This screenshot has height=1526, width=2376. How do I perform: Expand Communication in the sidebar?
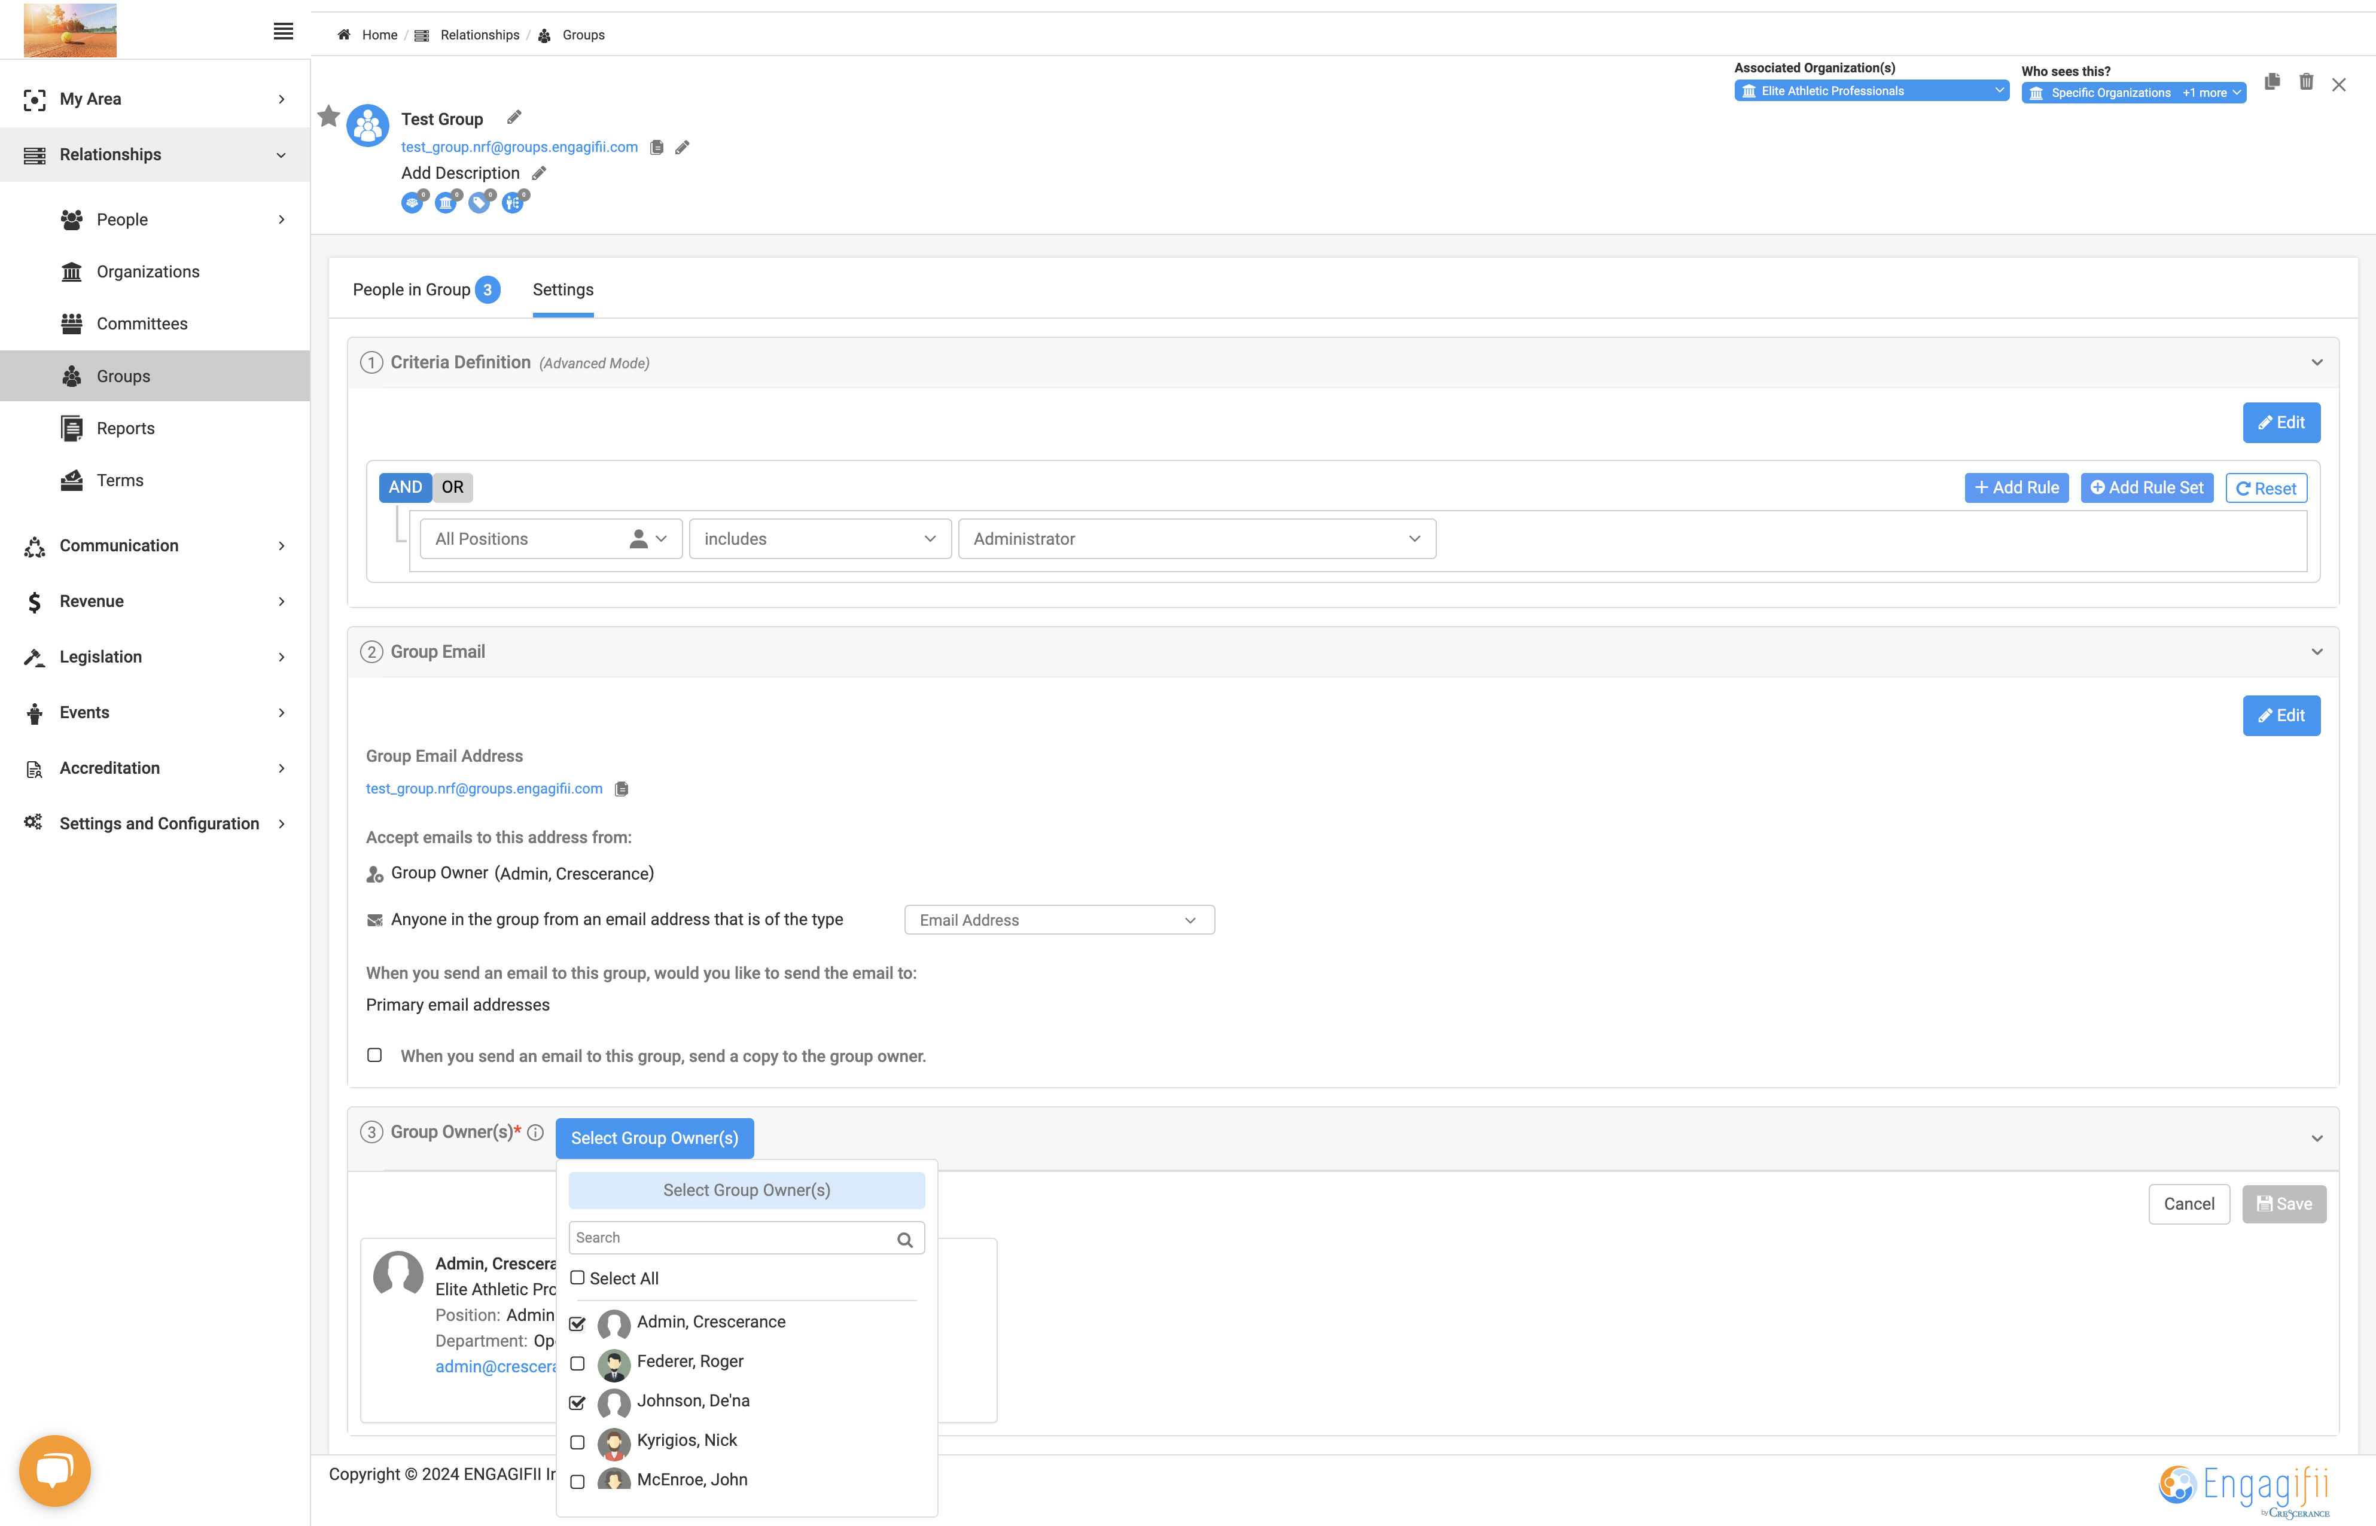coord(155,546)
